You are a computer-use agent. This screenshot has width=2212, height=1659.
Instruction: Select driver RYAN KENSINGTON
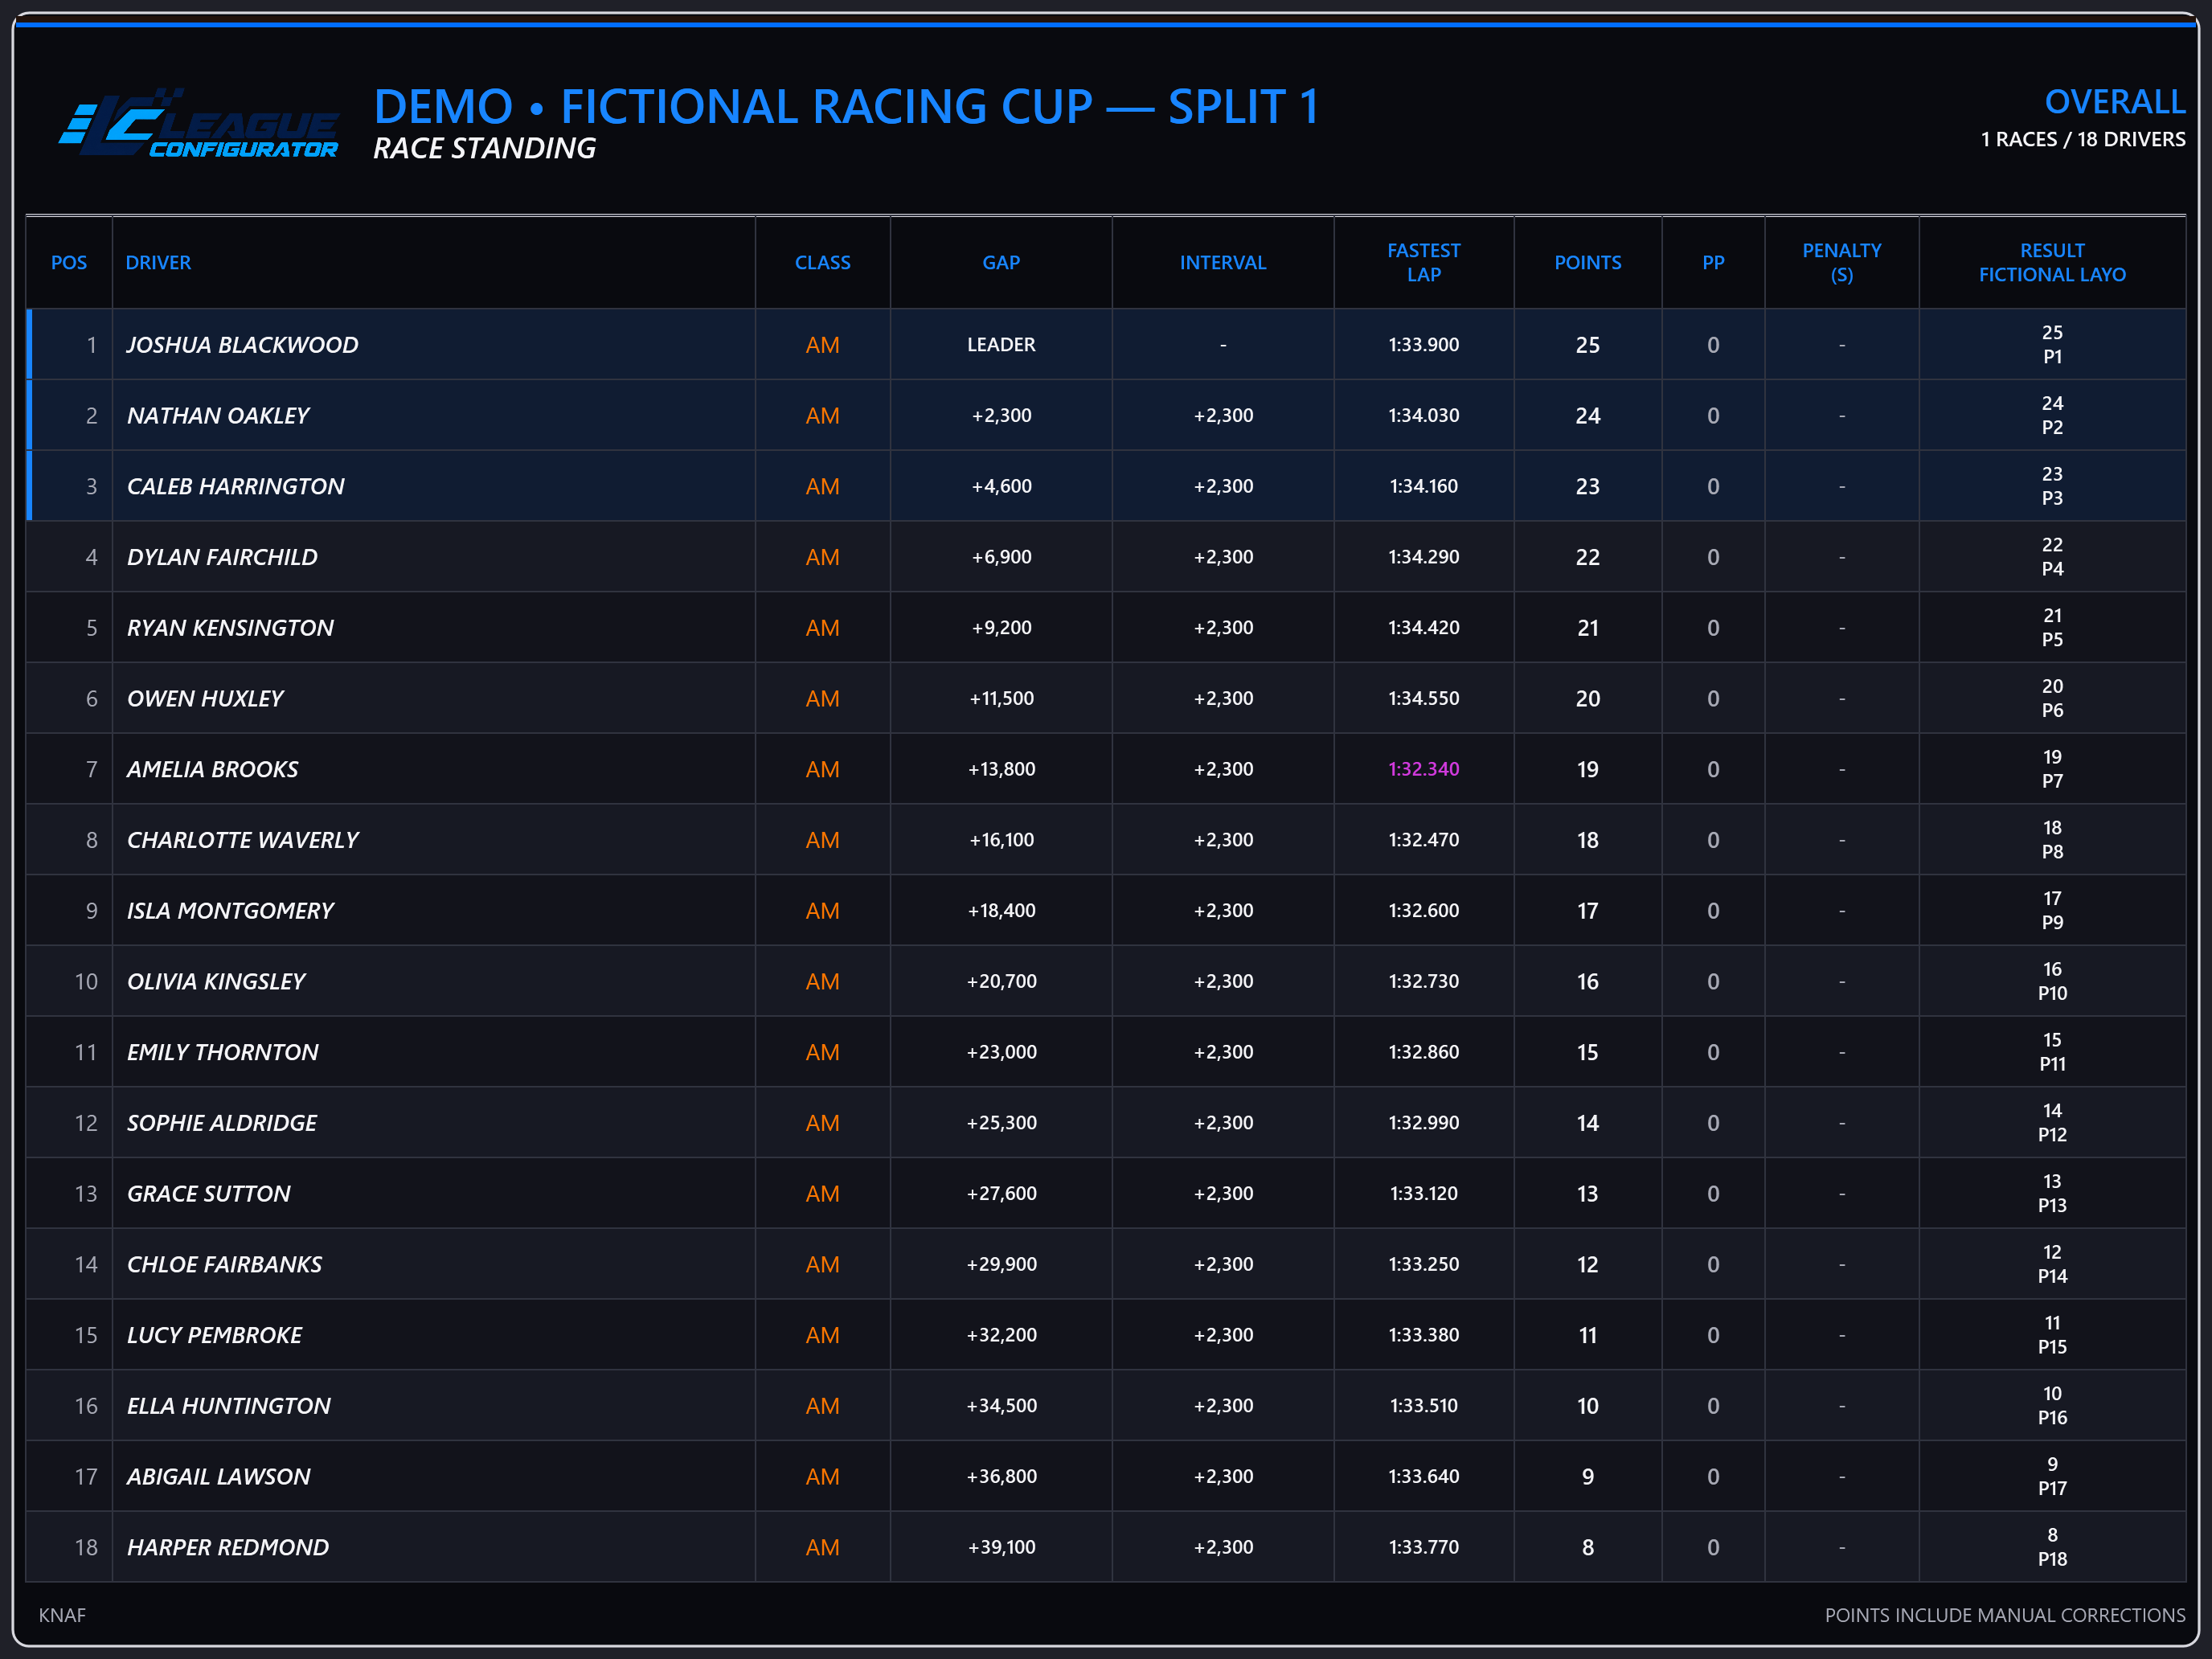[x=230, y=628]
